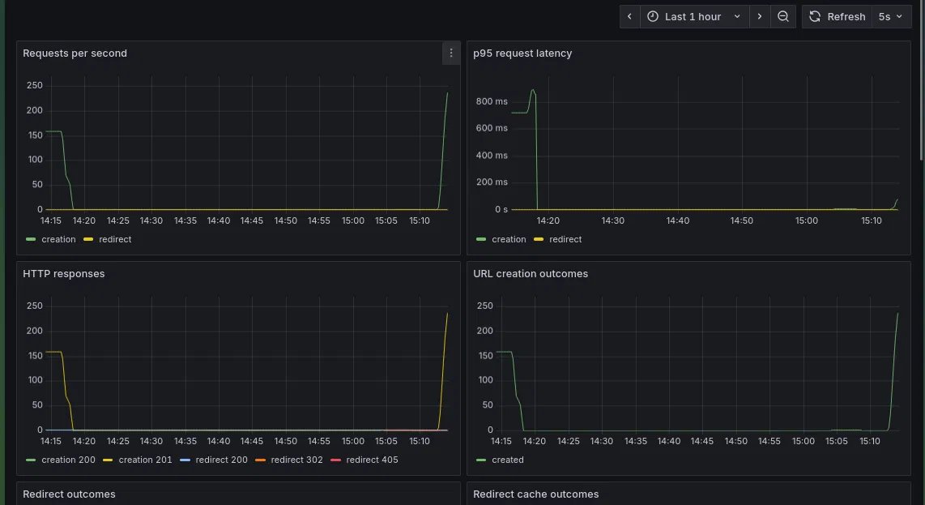Click the red redirect 405 legend color swatch
This screenshot has height=505, width=925.
[x=335, y=460]
